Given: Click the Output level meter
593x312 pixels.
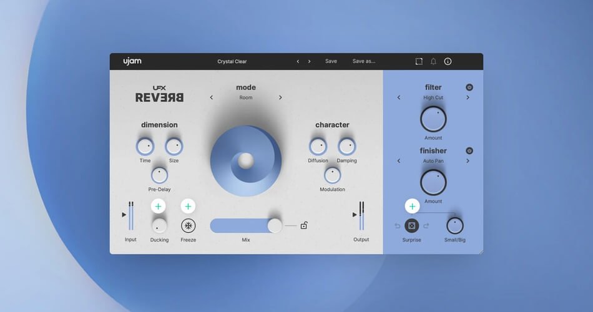Looking at the screenshot, I should click(361, 215).
